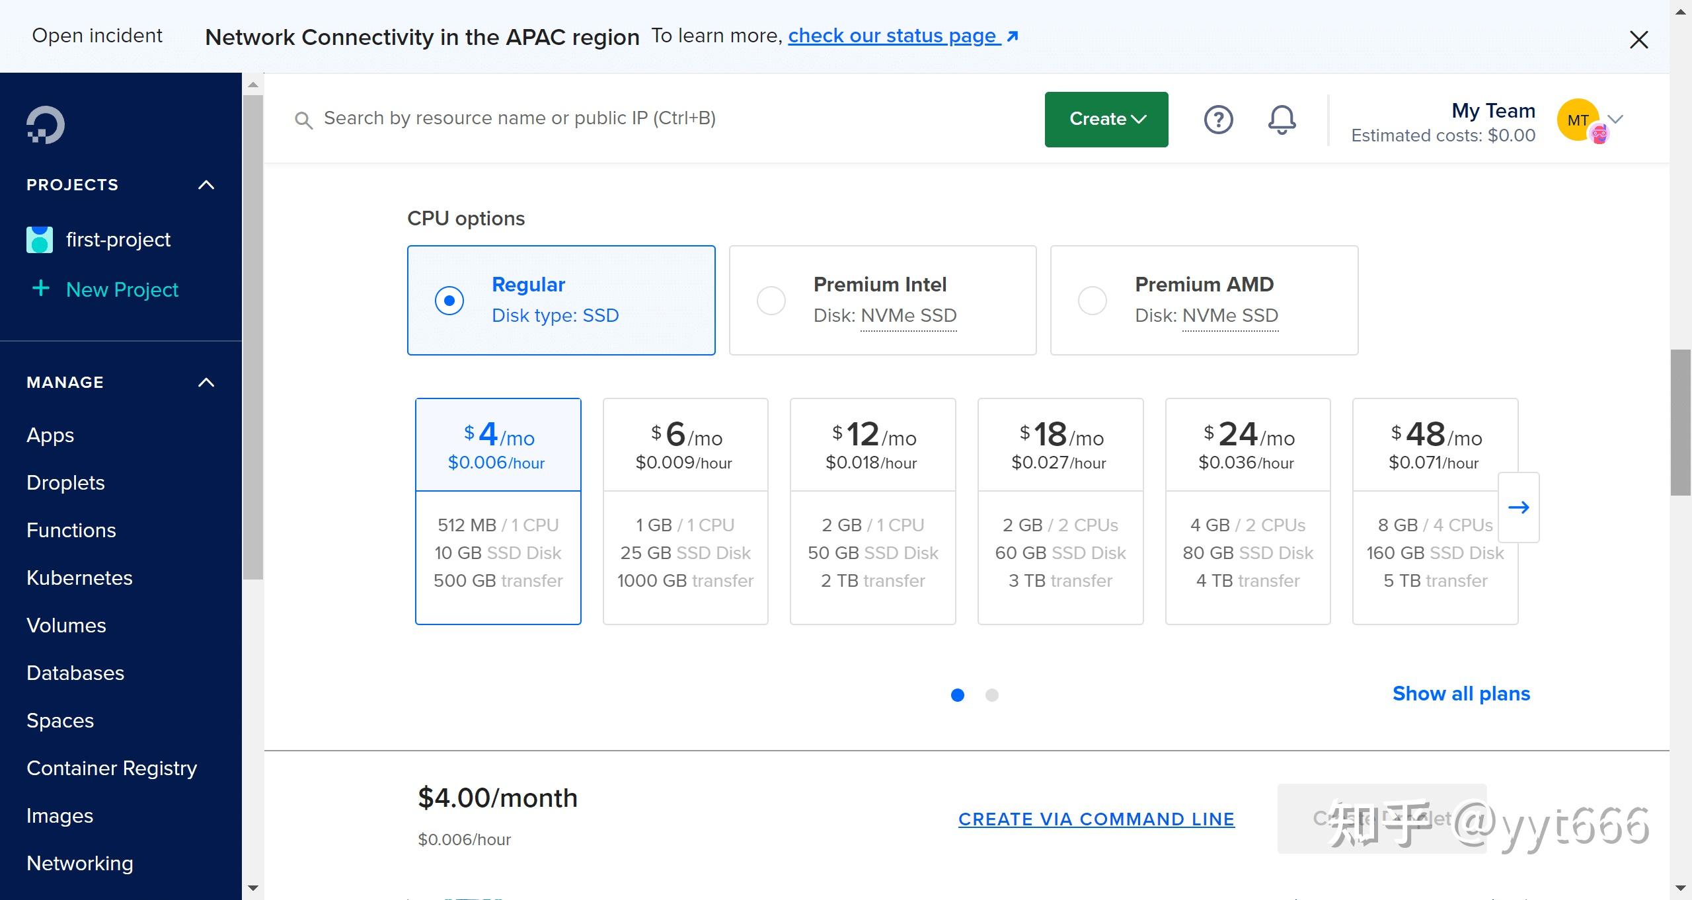Click the MT team avatar

(1578, 120)
